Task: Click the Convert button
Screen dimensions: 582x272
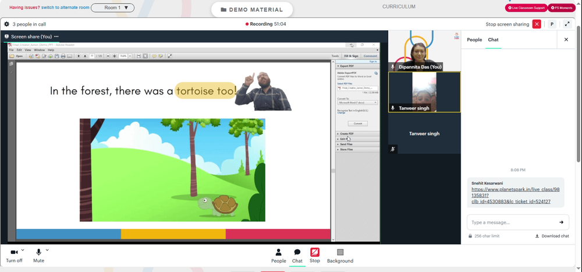Action: pyautogui.click(x=358, y=123)
